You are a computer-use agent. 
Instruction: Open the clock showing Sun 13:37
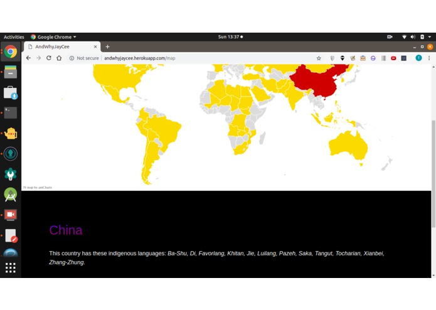pos(230,36)
